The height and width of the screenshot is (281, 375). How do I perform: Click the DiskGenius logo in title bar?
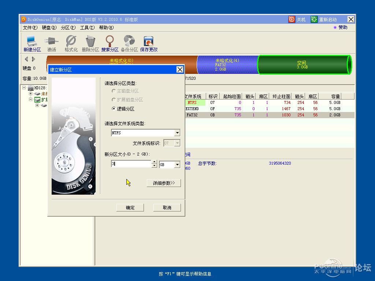coord(23,19)
